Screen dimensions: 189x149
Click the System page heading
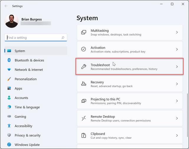[87, 18]
